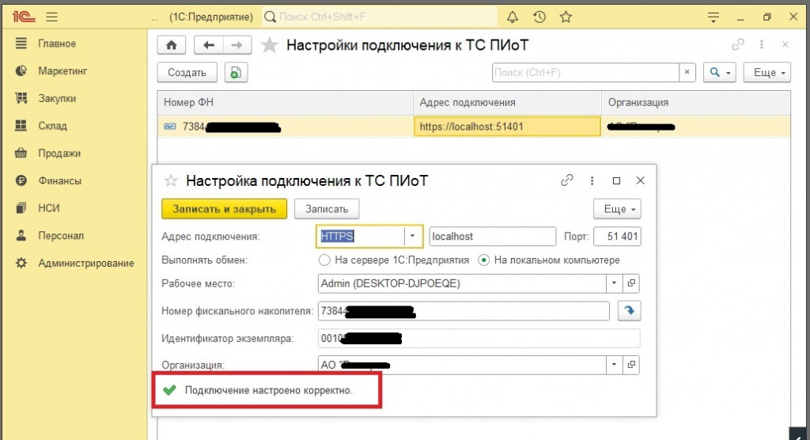The image size is (810, 440).
Task: Open Главное section in sidebar
Action: [x=57, y=44]
